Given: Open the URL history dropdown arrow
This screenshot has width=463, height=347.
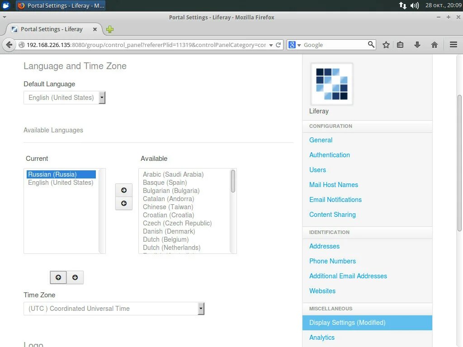Looking at the screenshot, I should (271, 45).
